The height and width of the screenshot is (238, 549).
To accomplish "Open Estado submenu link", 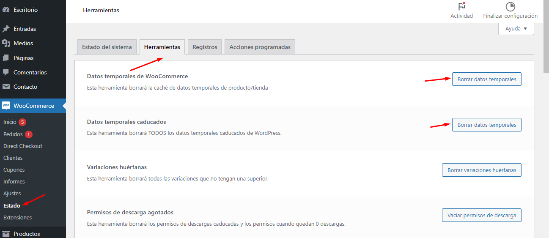I will coord(11,205).
